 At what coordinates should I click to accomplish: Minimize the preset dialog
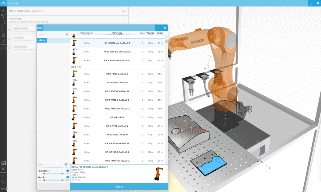(x=158, y=28)
